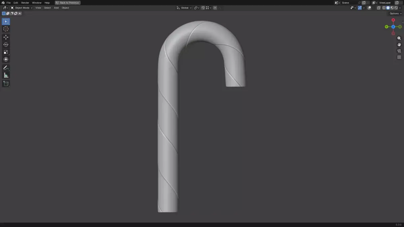Click the Add menu in the header
The height and width of the screenshot is (227, 404).
pyautogui.click(x=56, y=8)
